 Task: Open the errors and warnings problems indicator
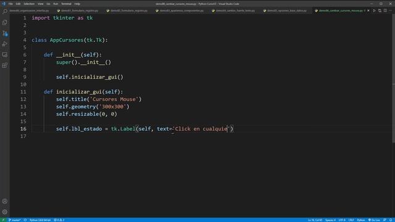pyautogui.click(x=59, y=220)
